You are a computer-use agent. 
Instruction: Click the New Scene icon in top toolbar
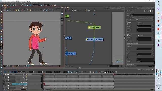[2, 5]
